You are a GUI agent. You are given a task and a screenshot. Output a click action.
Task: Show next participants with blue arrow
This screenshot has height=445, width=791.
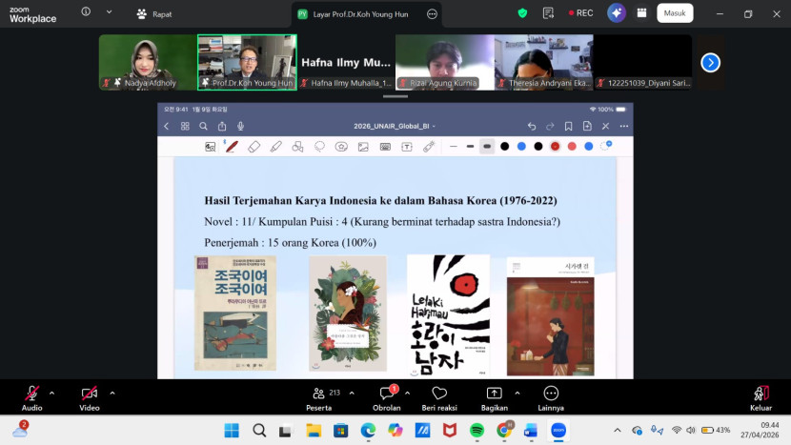pyautogui.click(x=710, y=63)
